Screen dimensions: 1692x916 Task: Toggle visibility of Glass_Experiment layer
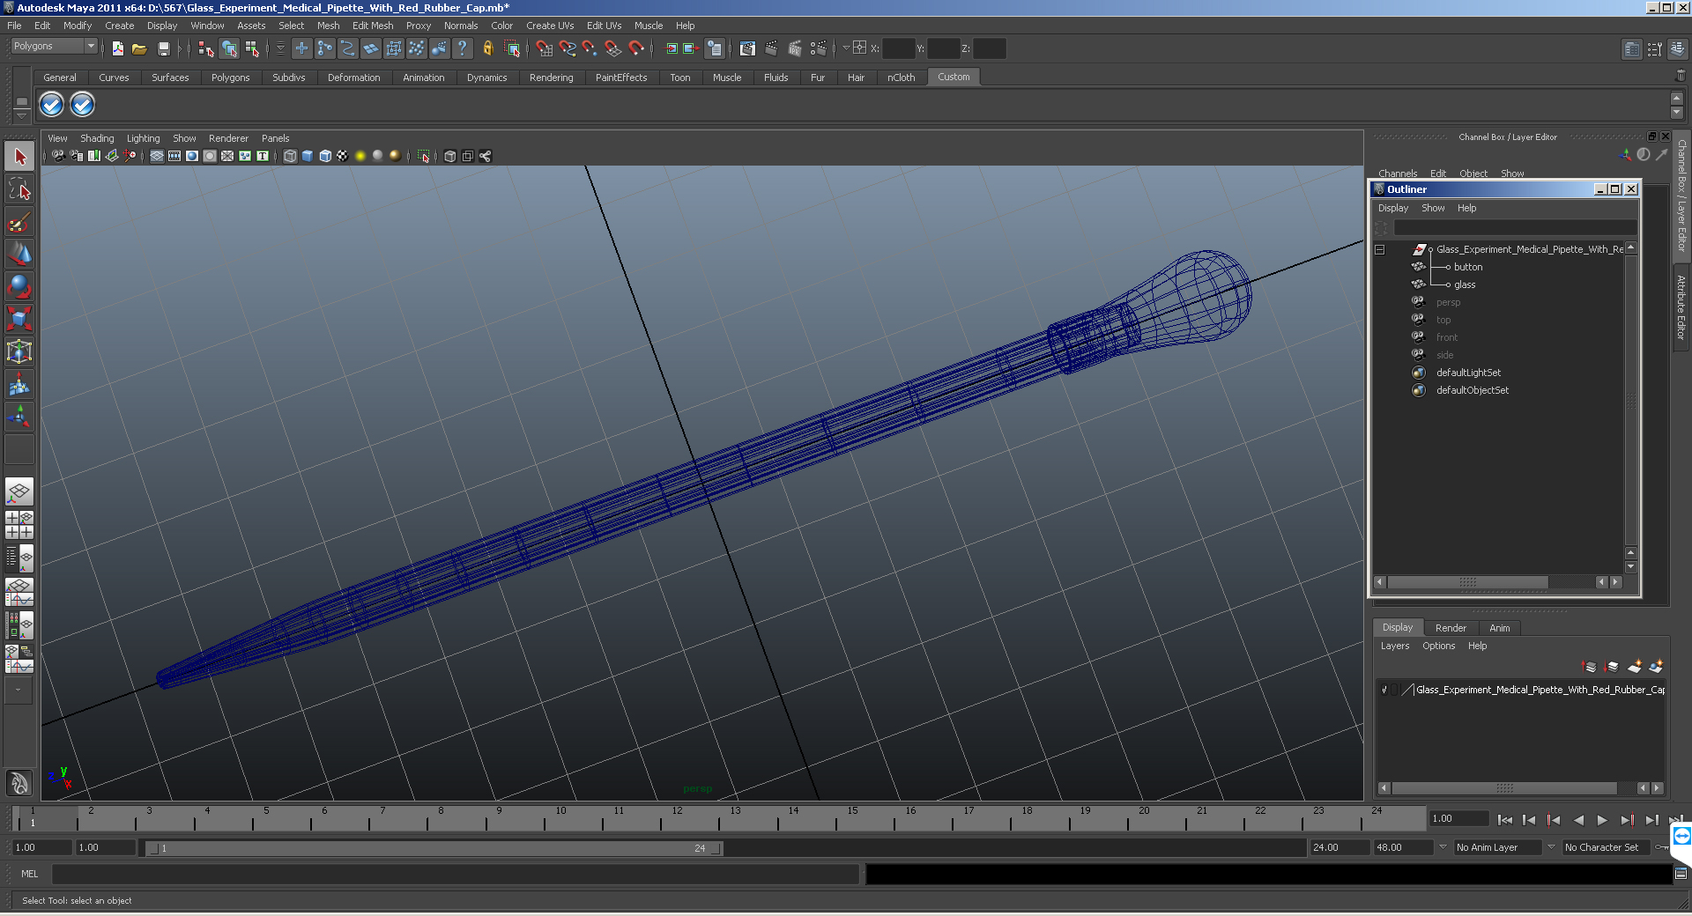(1384, 690)
